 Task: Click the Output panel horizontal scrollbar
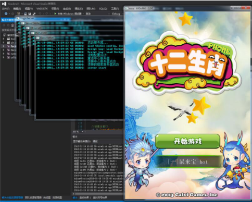pos(98,194)
